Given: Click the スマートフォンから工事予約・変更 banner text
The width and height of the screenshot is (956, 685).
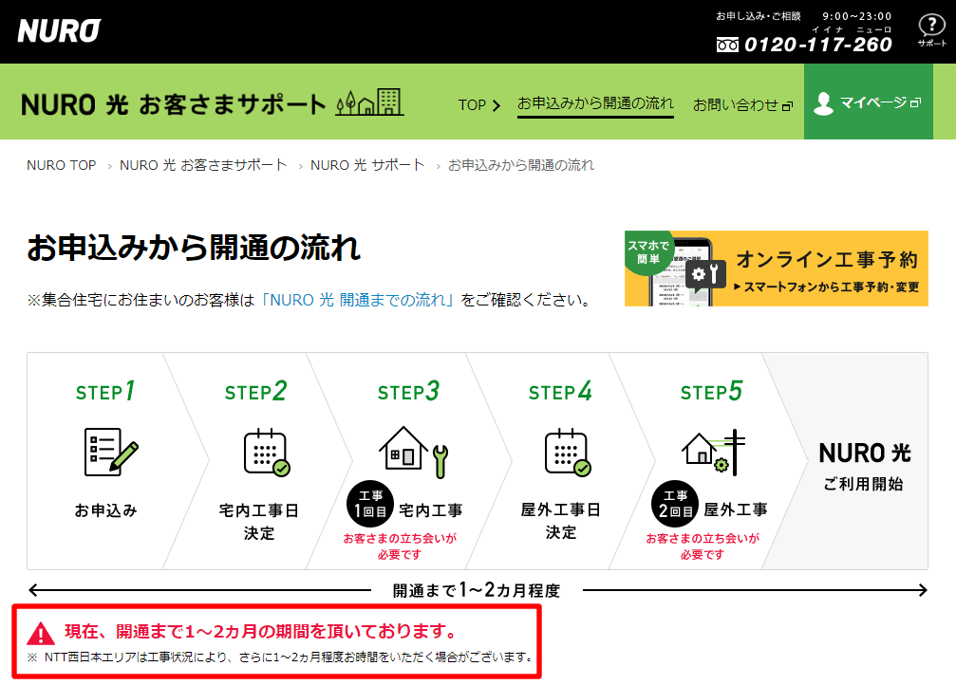Looking at the screenshot, I should pos(827,287).
